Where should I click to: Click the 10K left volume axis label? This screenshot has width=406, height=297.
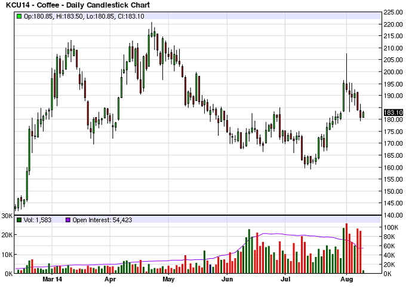(7, 255)
